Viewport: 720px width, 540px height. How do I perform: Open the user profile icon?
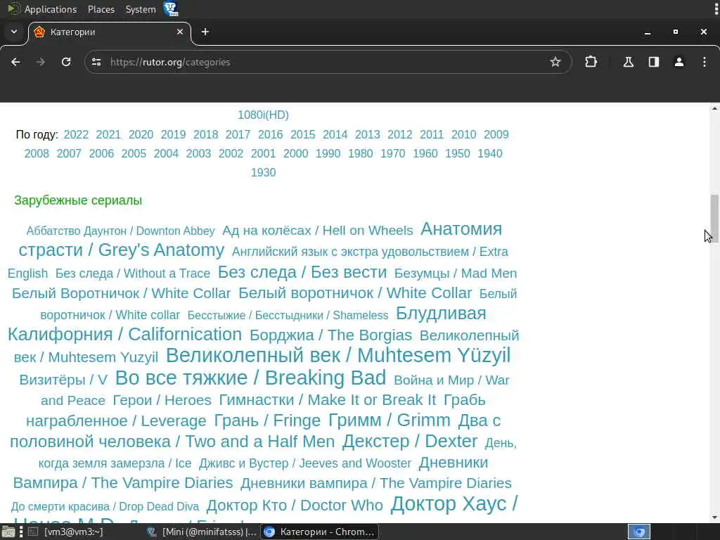point(679,62)
